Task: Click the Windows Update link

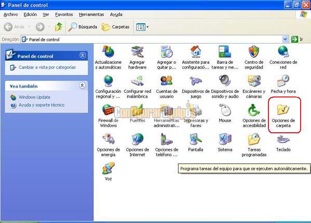Action: coord(34,97)
